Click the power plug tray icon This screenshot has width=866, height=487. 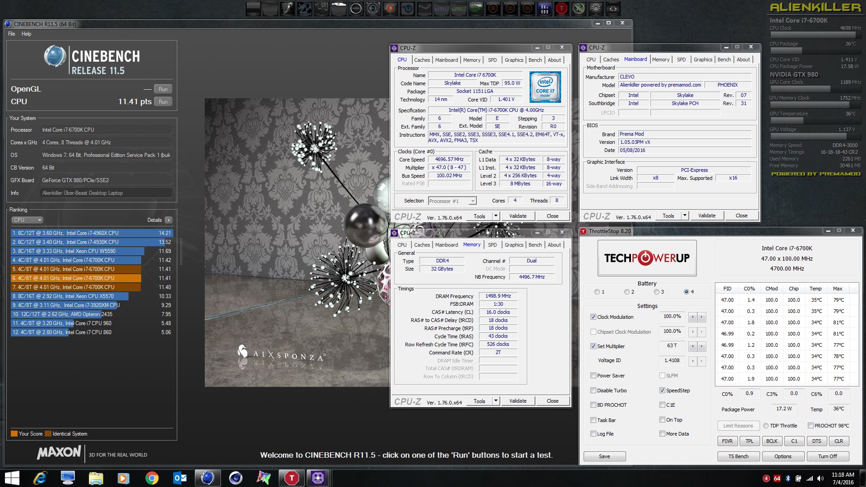798,478
